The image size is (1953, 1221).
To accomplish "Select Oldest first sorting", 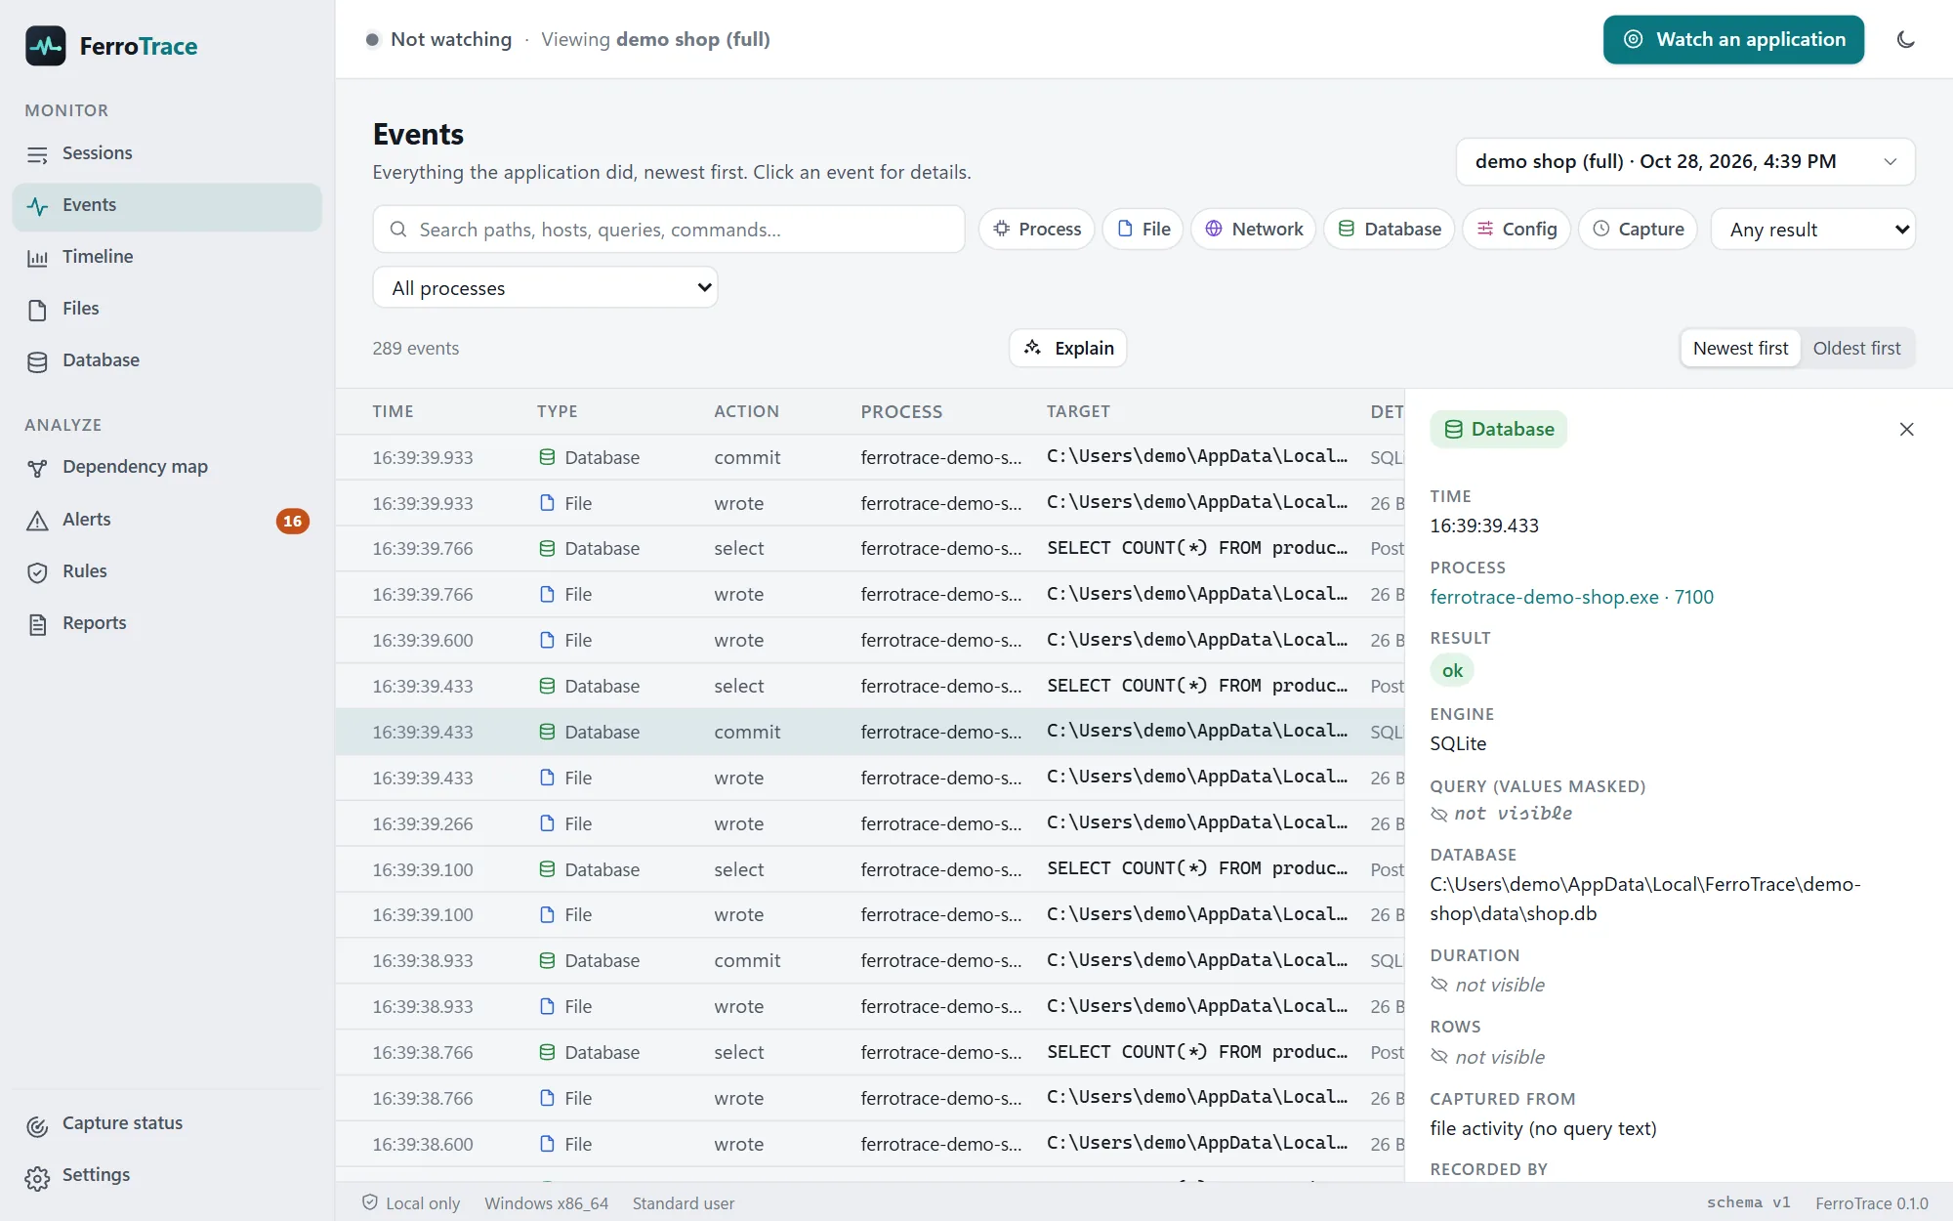I will 1856,349.
